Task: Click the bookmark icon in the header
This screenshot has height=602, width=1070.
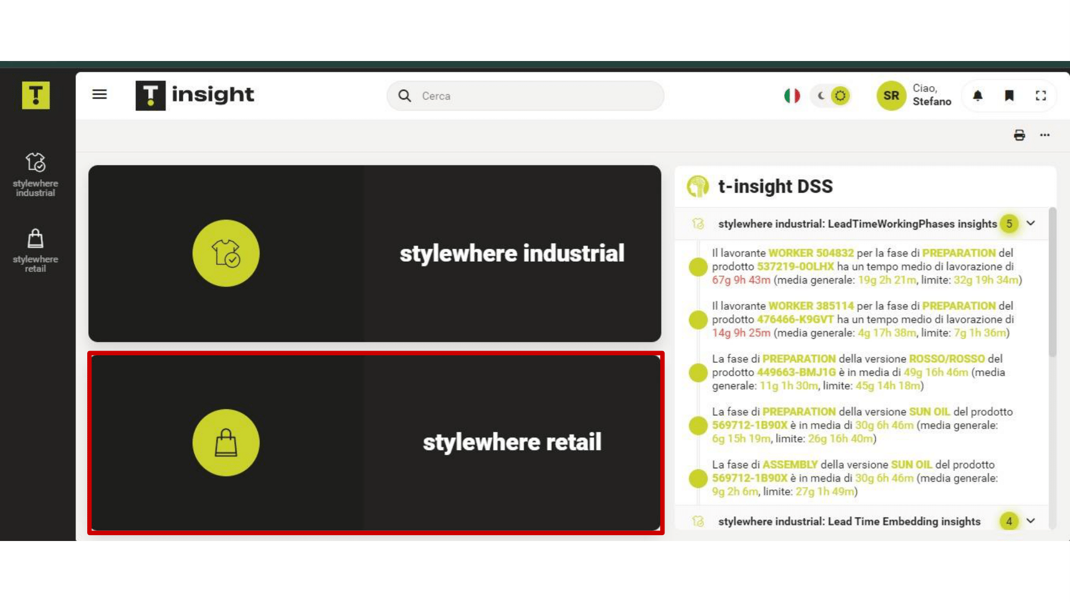Action: pyautogui.click(x=1009, y=96)
